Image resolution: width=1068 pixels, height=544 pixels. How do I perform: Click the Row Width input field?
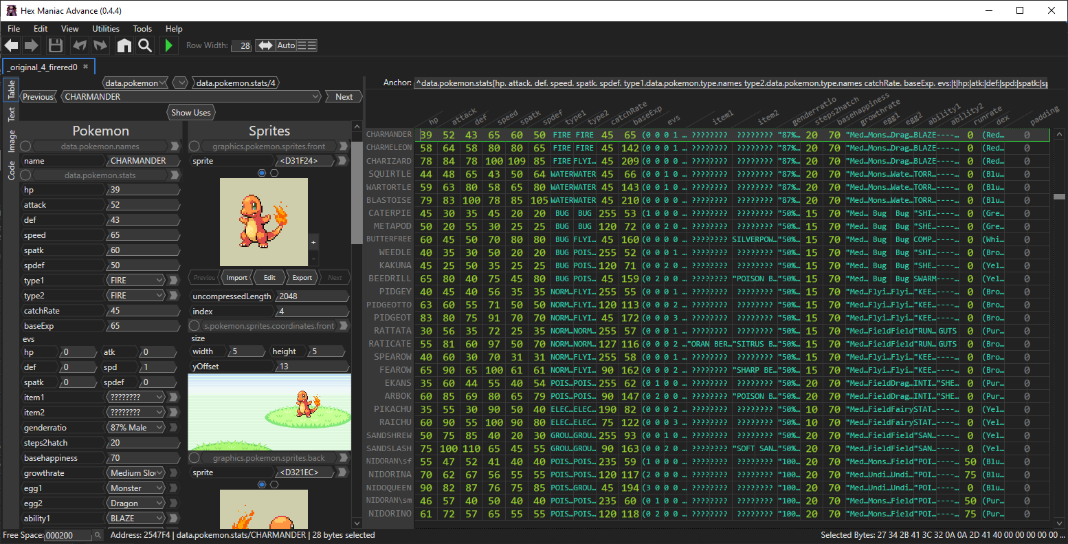point(241,45)
